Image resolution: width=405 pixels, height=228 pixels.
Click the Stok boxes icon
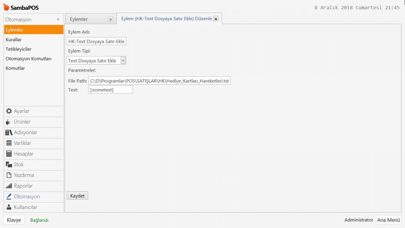[x=9, y=165]
